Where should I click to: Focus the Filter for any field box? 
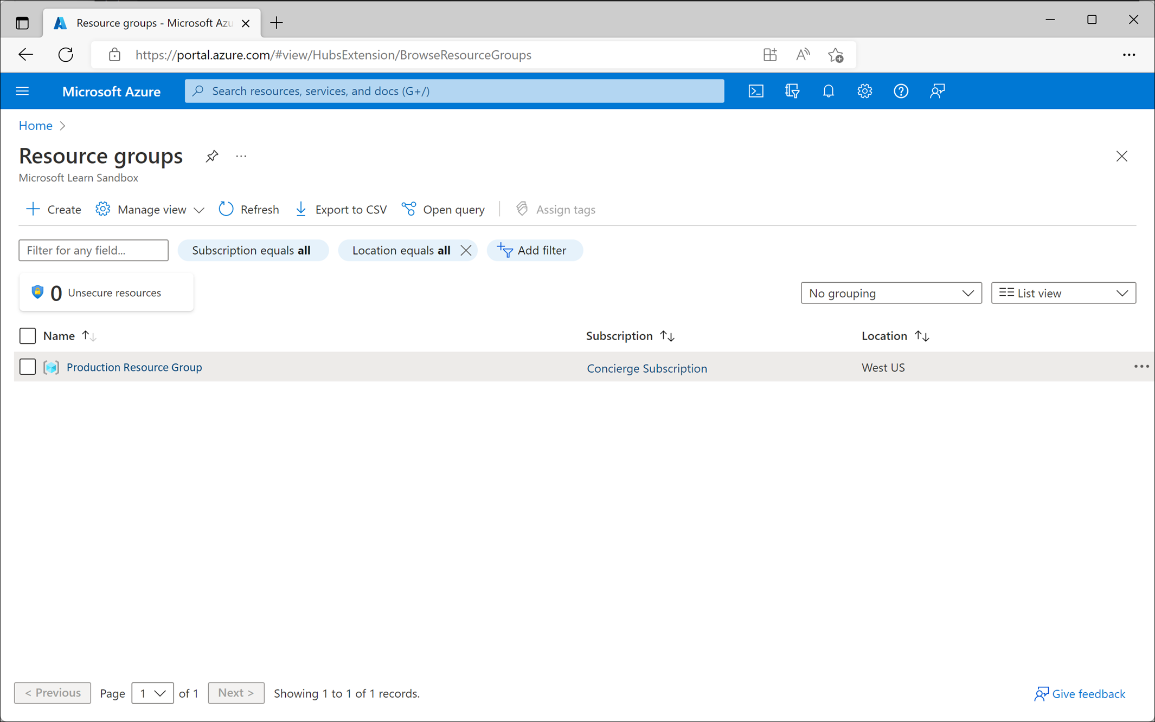[94, 250]
